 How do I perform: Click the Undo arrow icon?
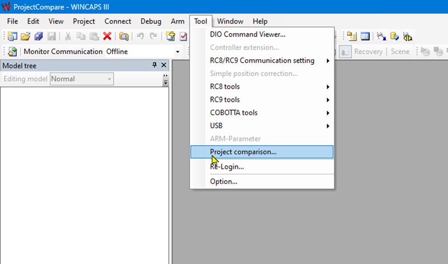140,36
